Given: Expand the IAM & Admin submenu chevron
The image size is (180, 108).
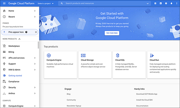Looking at the screenshot, I should 35,70.
